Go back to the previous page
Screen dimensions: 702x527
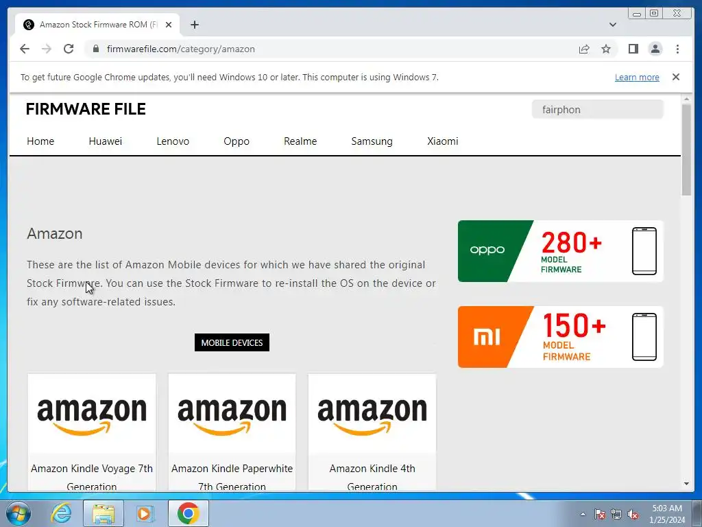(x=25, y=49)
